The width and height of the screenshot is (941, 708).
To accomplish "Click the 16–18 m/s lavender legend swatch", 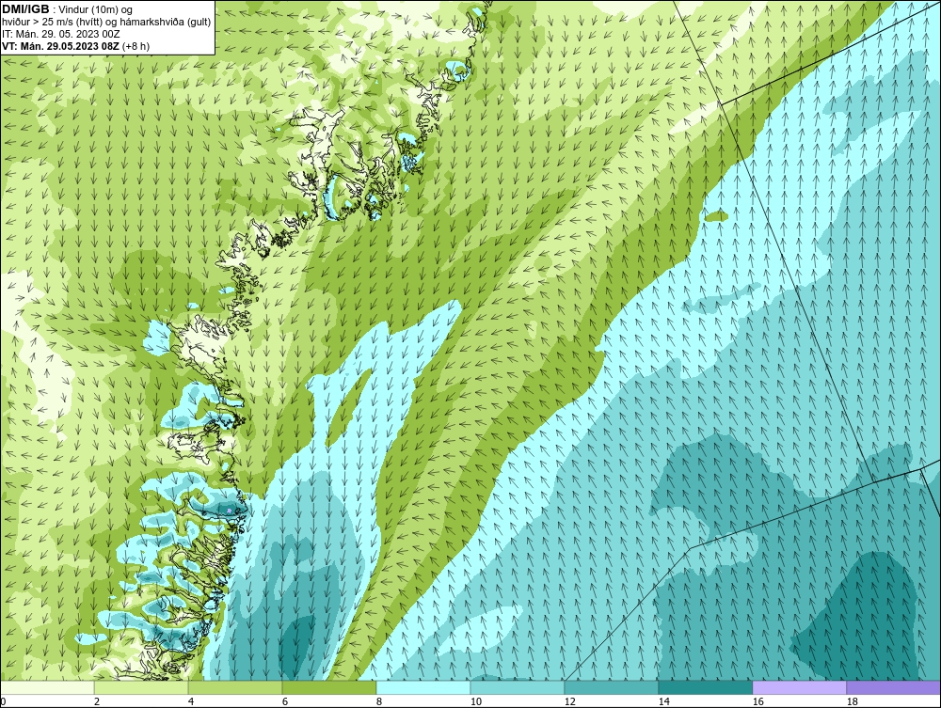I will tap(799, 687).
